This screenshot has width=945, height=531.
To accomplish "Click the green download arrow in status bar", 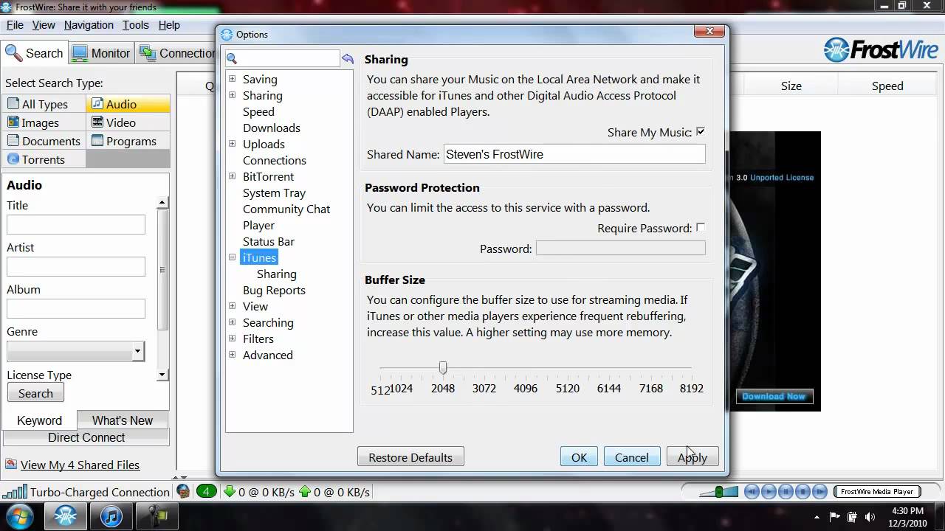I will pyautogui.click(x=229, y=492).
